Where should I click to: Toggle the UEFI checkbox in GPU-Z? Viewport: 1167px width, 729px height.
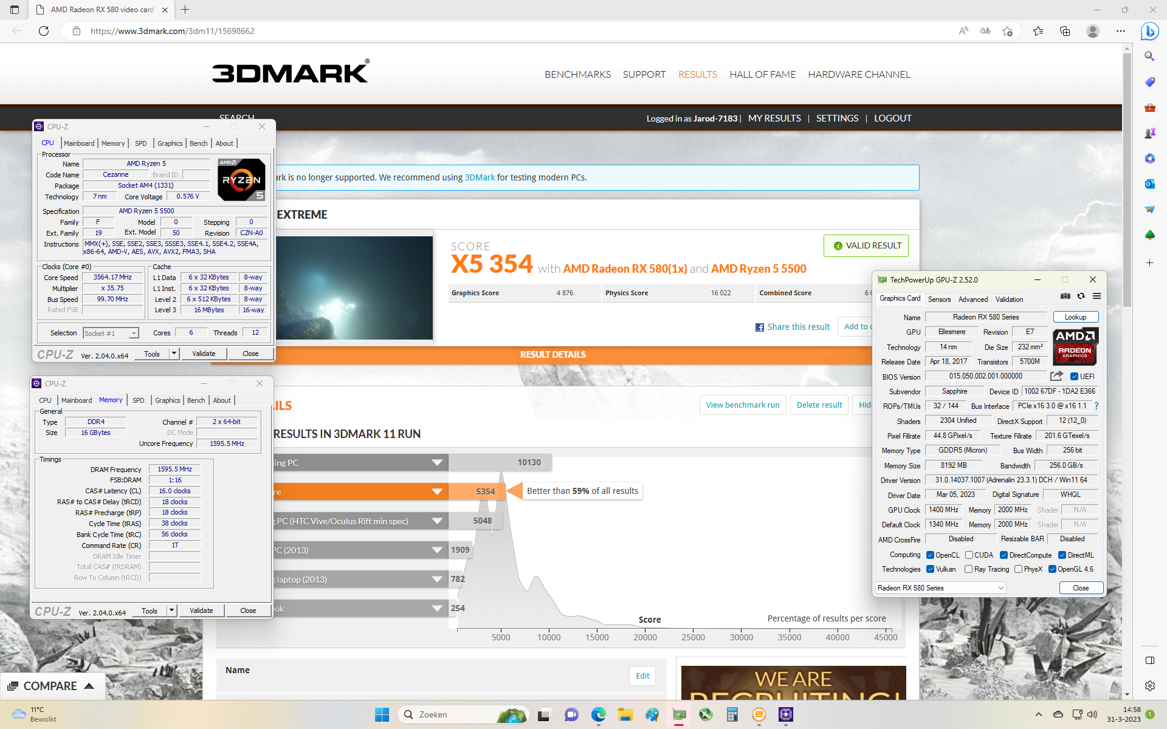pos(1074,377)
